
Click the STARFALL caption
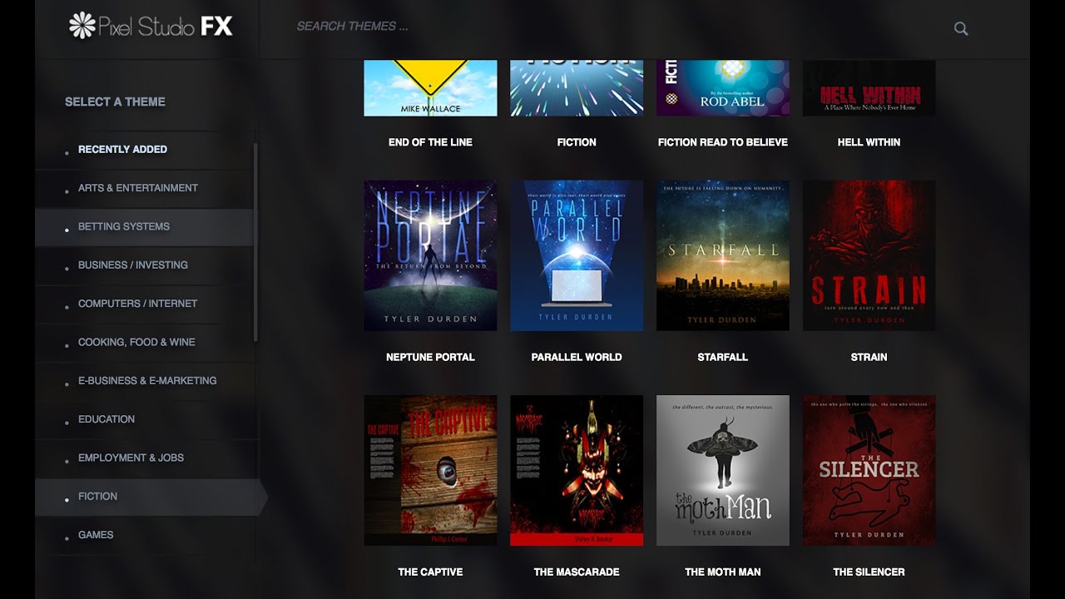(723, 357)
